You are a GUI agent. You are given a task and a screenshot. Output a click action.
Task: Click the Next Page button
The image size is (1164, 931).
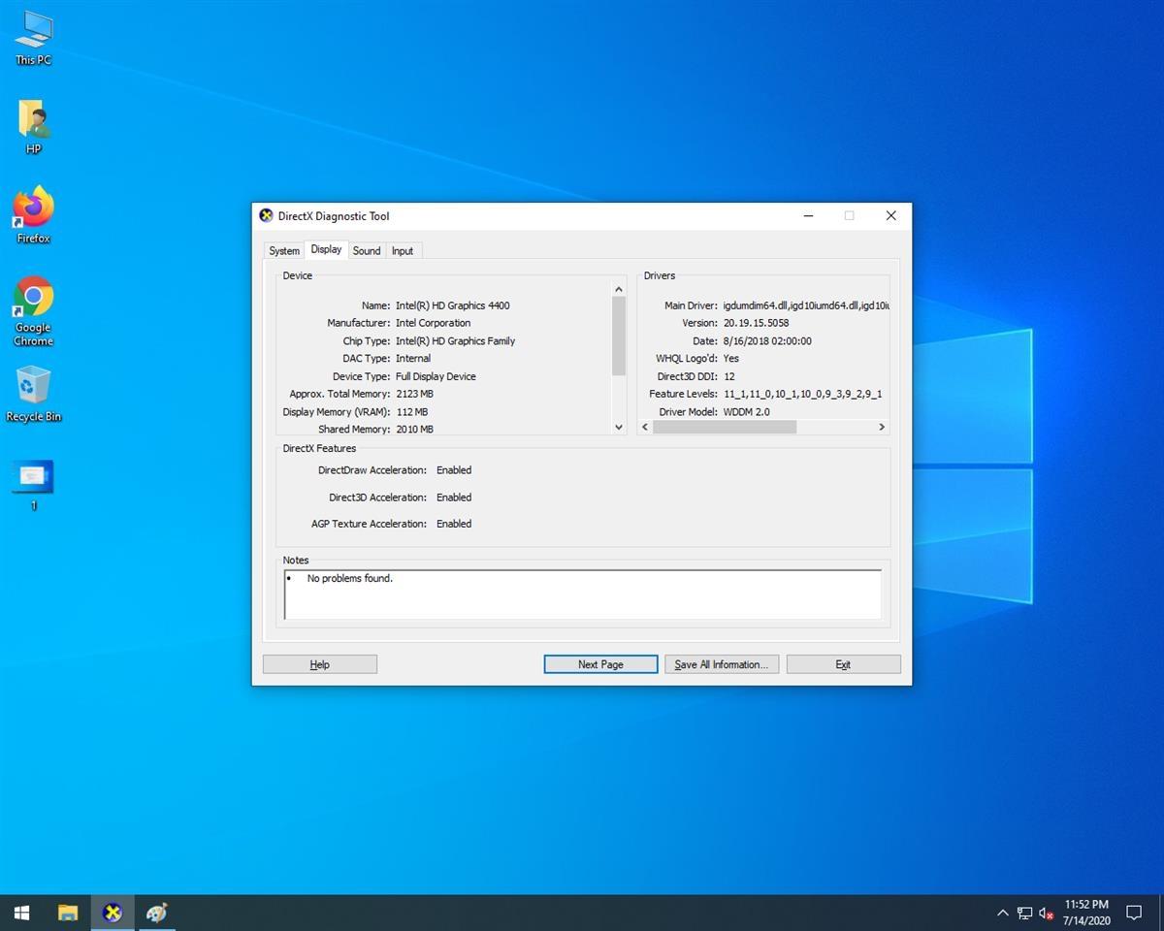pos(600,664)
